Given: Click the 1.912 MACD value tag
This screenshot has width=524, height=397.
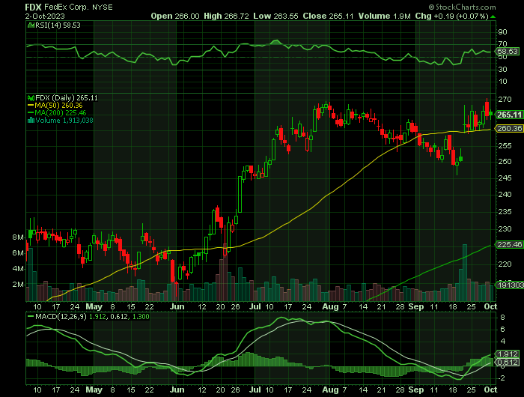Looking at the screenshot, I should point(508,354).
